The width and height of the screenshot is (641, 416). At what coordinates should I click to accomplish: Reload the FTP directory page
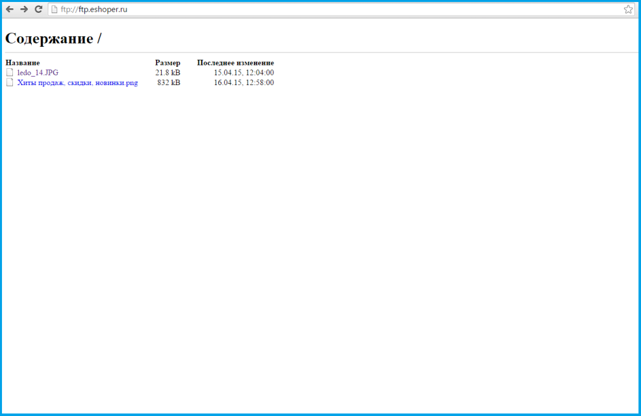point(38,9)
